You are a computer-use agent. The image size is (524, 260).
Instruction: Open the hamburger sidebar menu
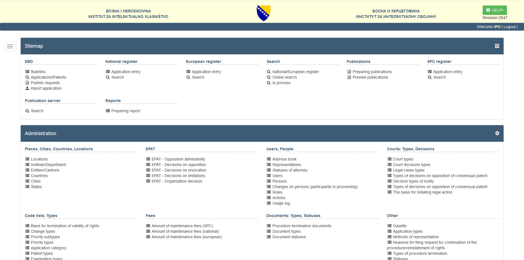point(10,46)
